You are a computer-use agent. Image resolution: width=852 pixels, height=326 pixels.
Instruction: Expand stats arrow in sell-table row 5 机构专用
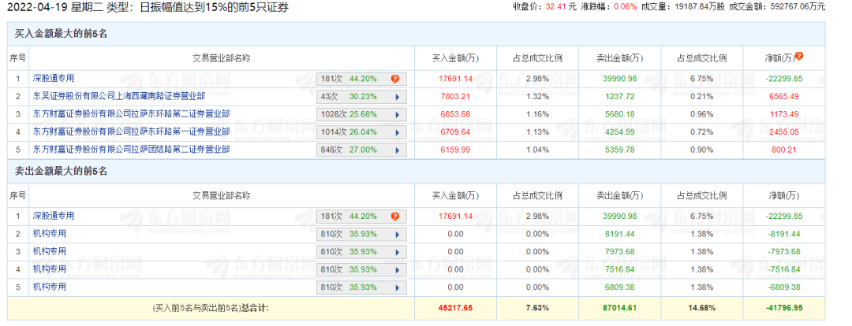[396, 287]
